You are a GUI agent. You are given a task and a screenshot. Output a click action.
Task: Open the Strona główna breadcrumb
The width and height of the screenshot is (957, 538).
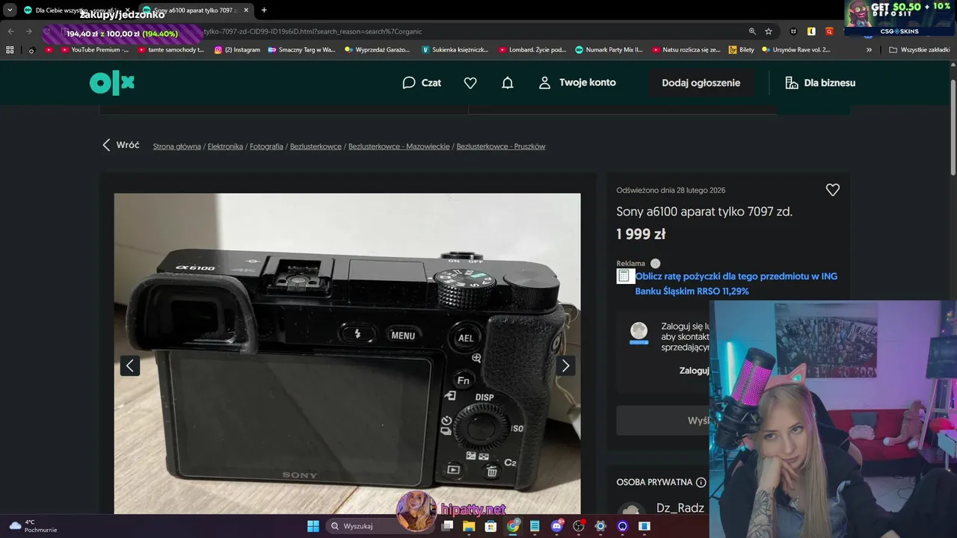point(177,146)
